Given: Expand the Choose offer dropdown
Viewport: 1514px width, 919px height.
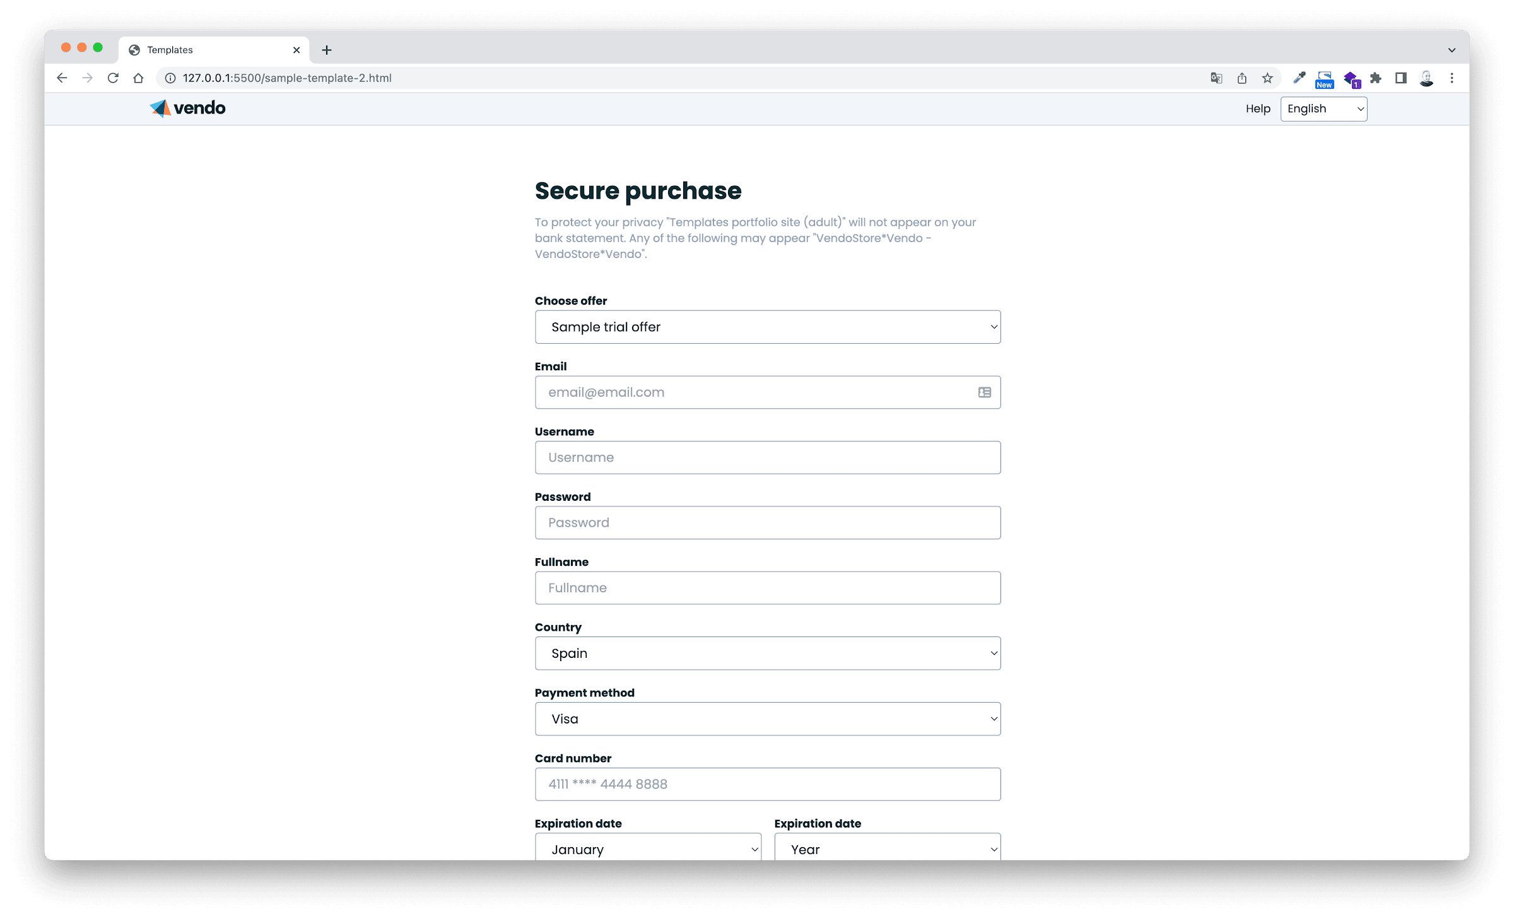Looking at the screenshot, I should 768,327.
